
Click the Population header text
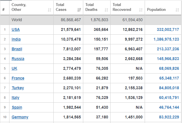pos(156,10)
